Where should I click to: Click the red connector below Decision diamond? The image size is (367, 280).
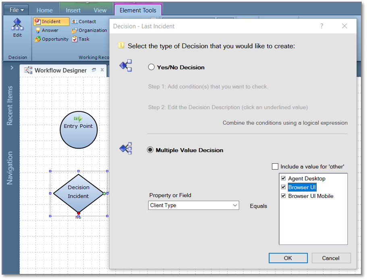click(x=79, y=213)
